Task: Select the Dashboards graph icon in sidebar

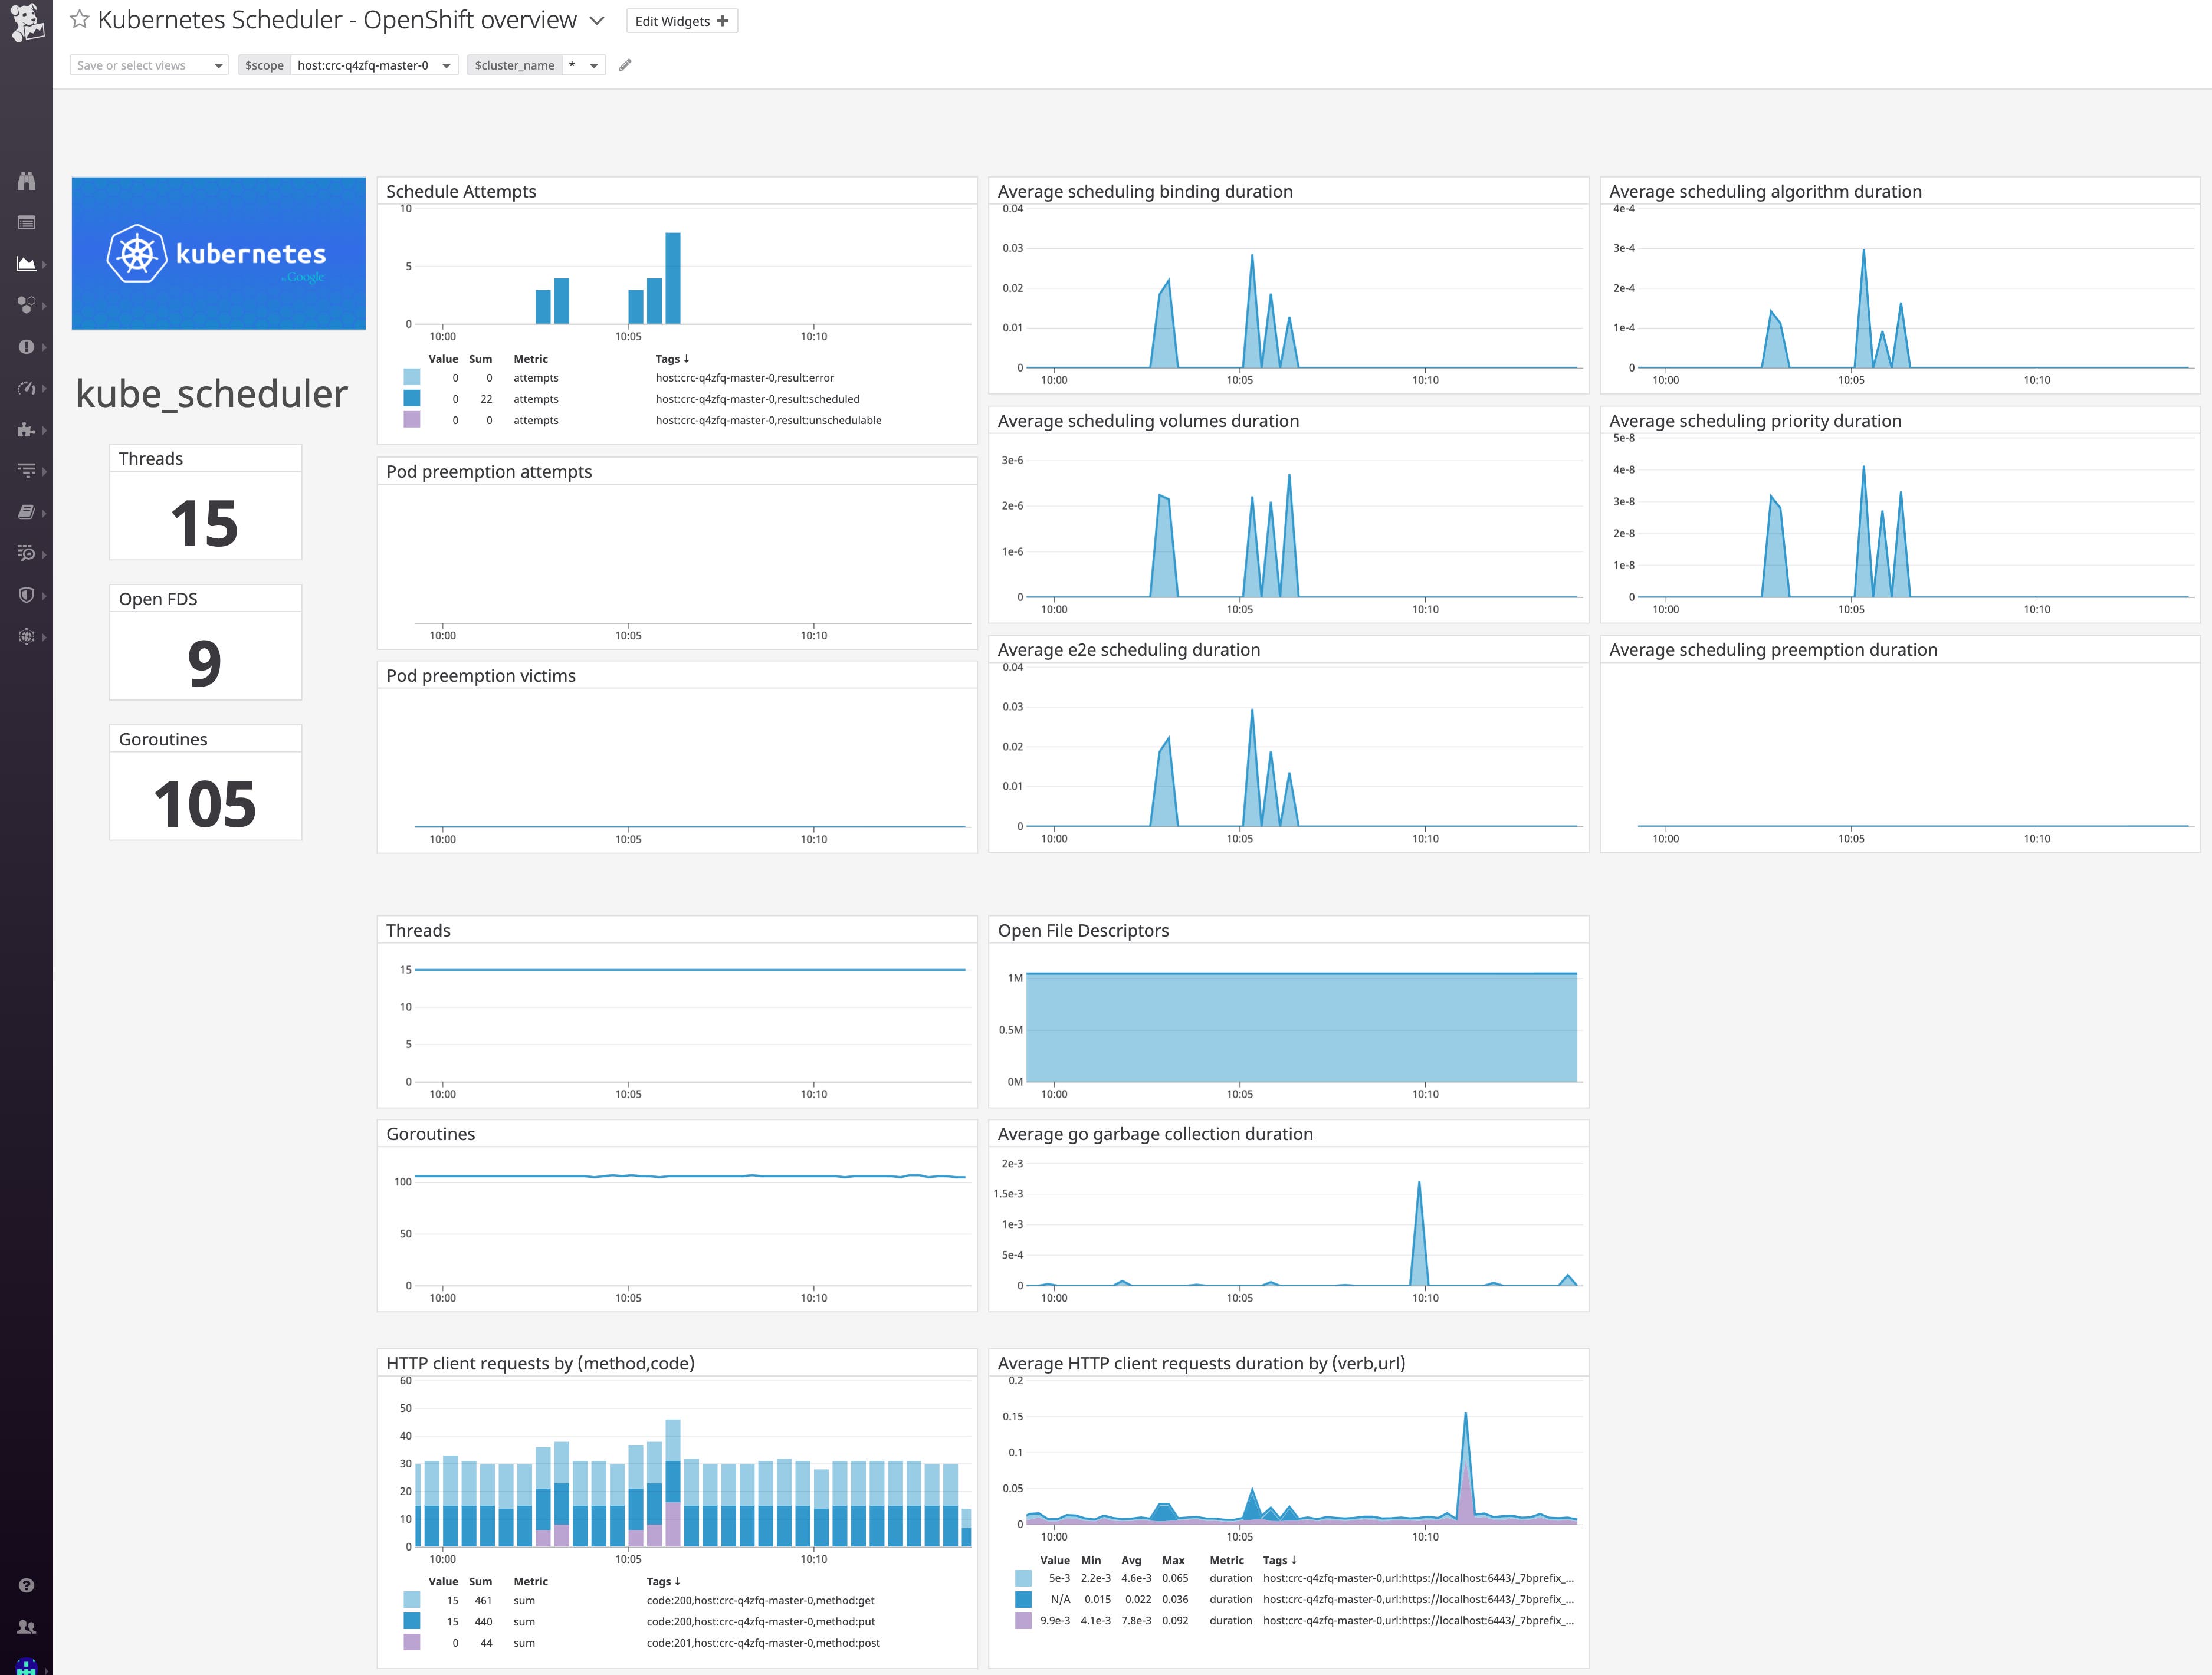Action: (x=27, y=263)
